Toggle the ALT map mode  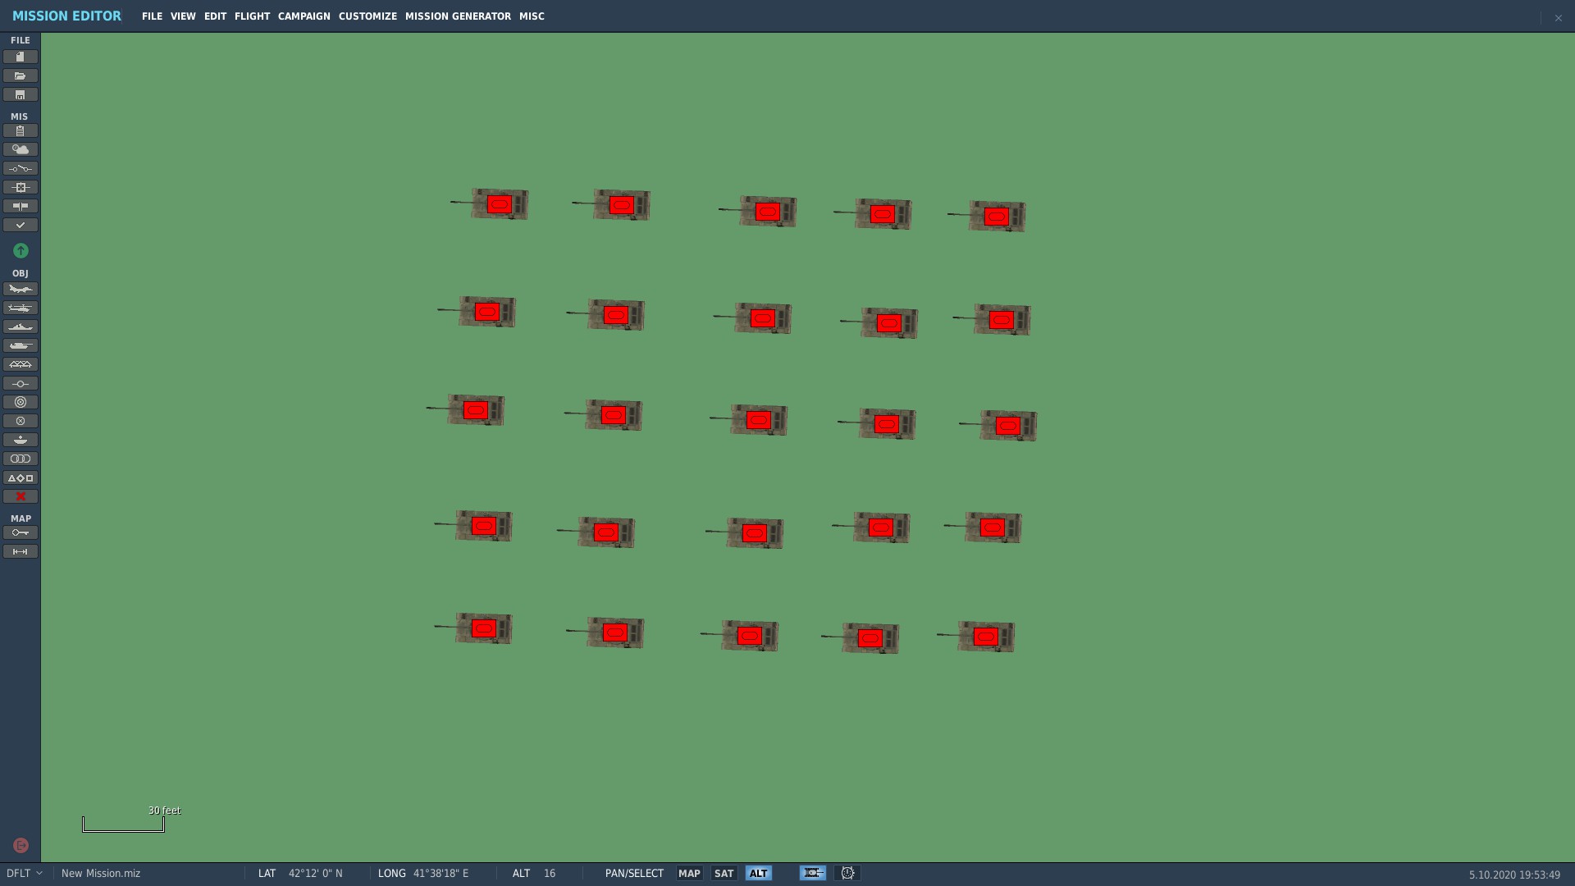[x=758, y=873]
